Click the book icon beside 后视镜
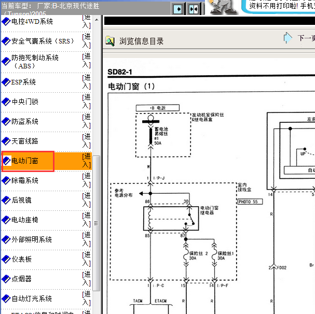315x314 pixels. pos(6,200)
